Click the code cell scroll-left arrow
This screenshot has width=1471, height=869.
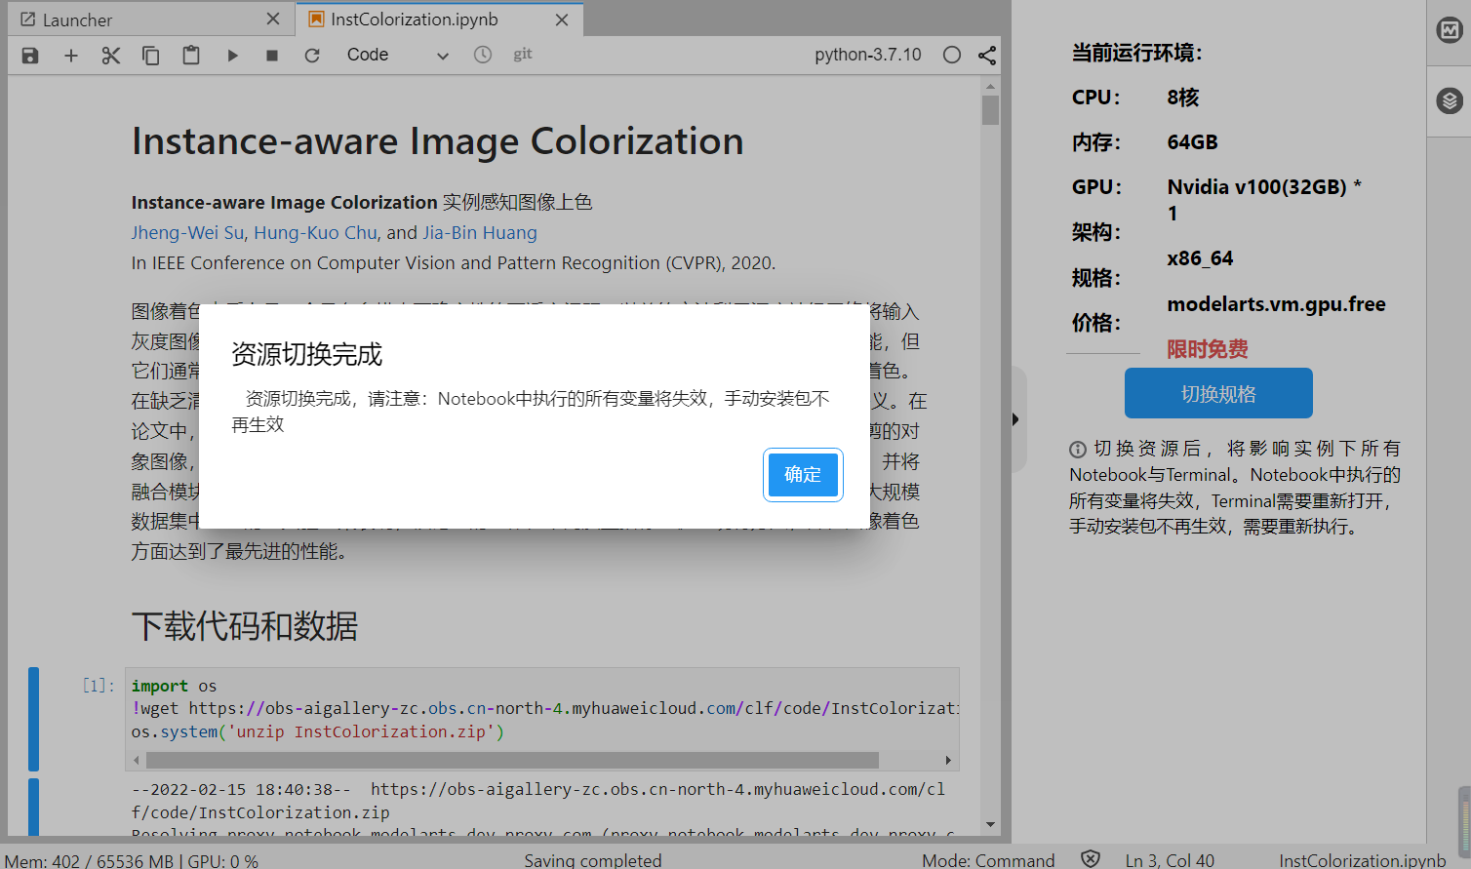pos(136,760)
